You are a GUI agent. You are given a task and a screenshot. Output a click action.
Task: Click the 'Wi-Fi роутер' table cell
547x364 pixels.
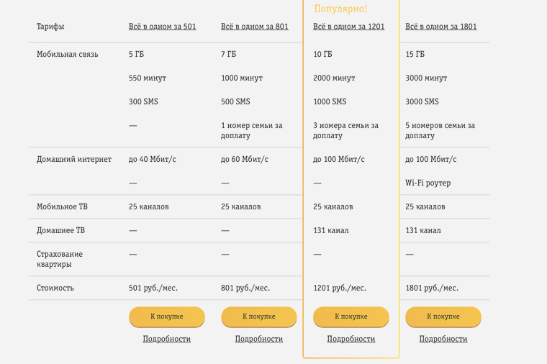pyautogui.click(x=428, y=183)
